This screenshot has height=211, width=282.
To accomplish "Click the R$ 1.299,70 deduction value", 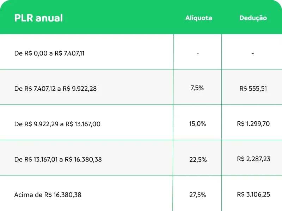I will (253, 124).
